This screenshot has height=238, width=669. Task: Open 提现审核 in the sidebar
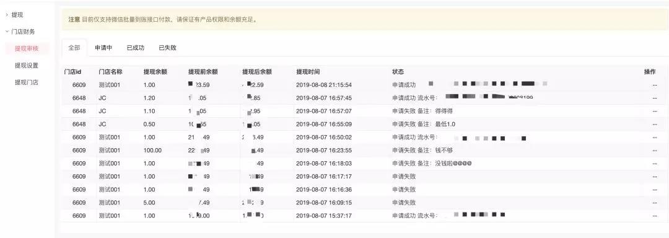(27, 48)
